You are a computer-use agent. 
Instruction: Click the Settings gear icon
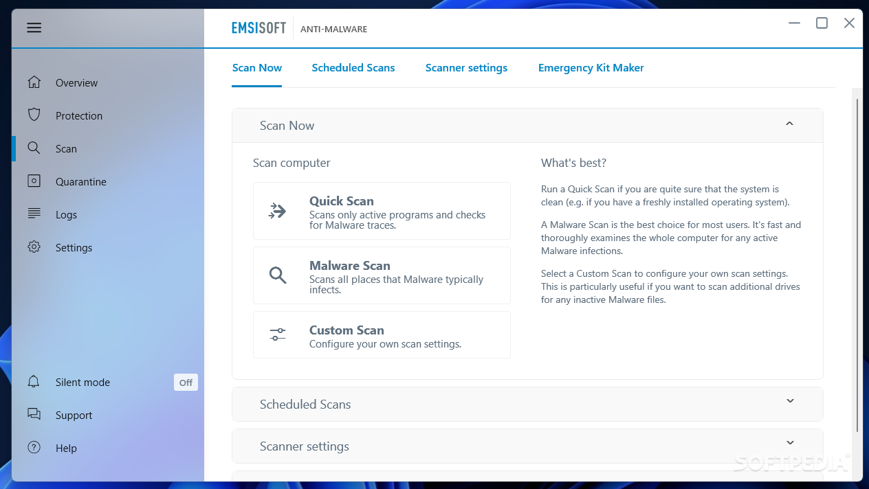[34, 247]
